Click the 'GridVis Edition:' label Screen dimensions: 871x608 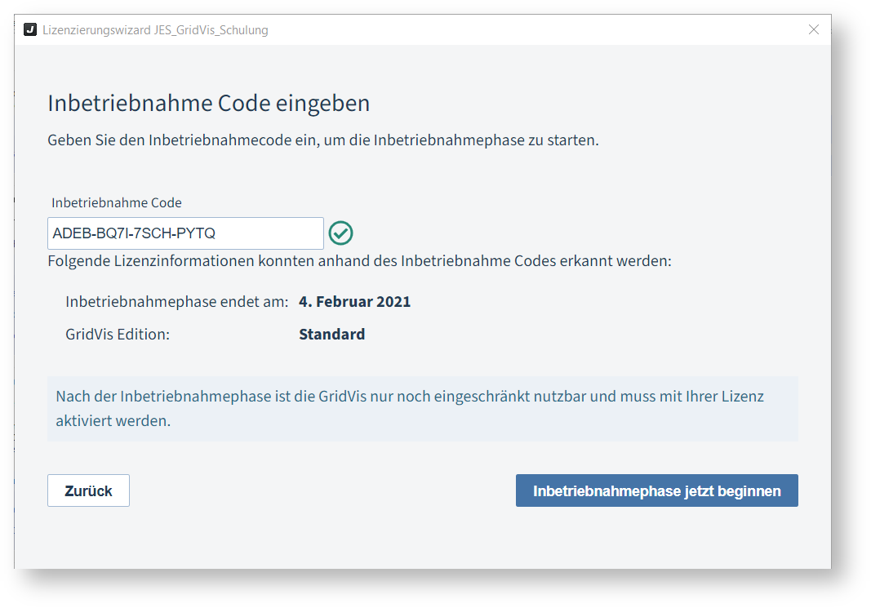[x=118, y=335]
